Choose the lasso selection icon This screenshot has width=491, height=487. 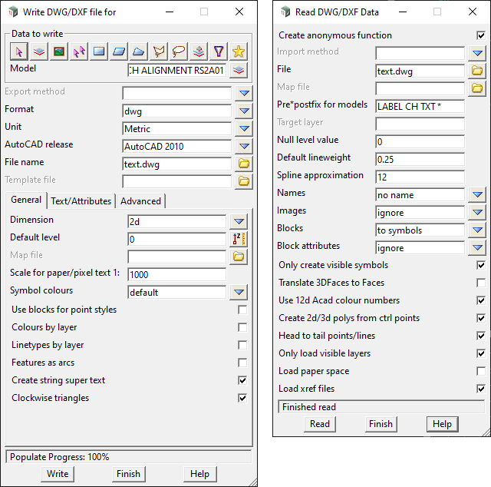point(179,51)
